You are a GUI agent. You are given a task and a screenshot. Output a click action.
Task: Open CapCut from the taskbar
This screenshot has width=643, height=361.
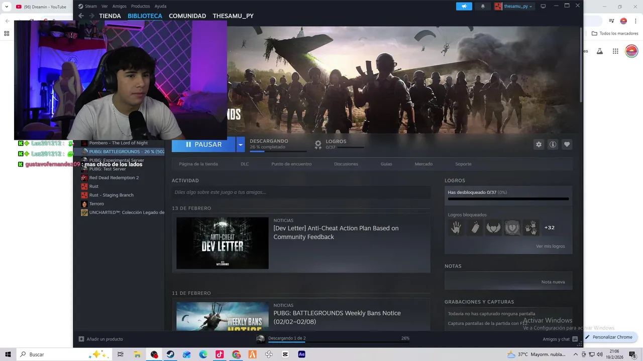click(x=285, y=354)
